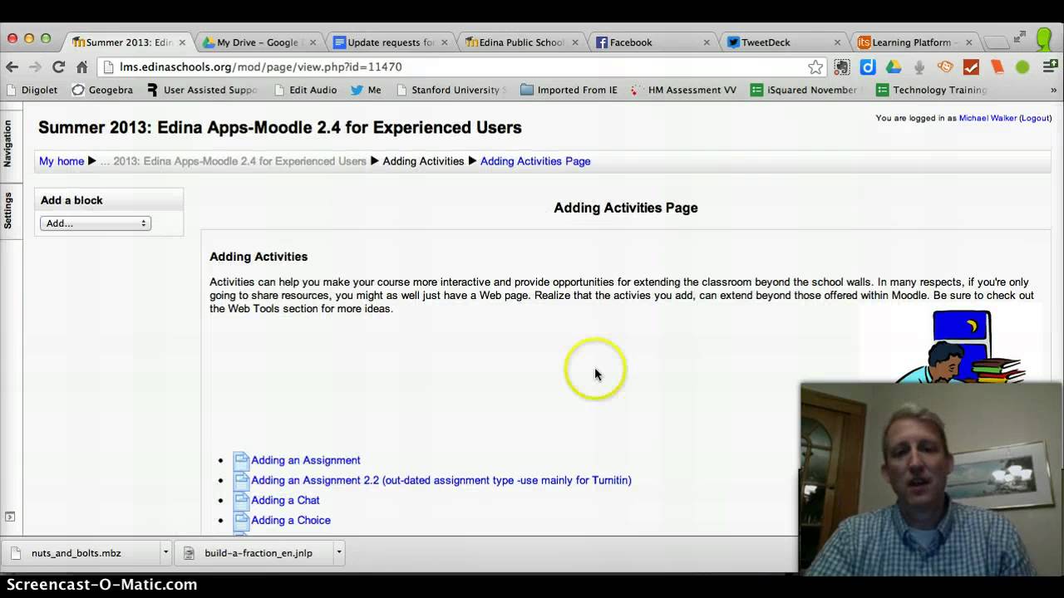Open the Google Drive extension icon

pyautogui.click(x=894, y=67)
